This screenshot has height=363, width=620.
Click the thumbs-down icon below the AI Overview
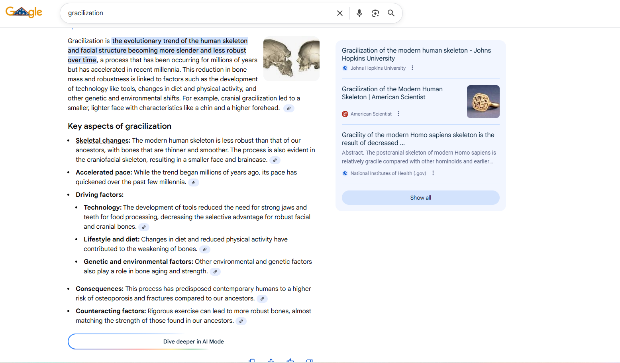[x=310, y=360]
